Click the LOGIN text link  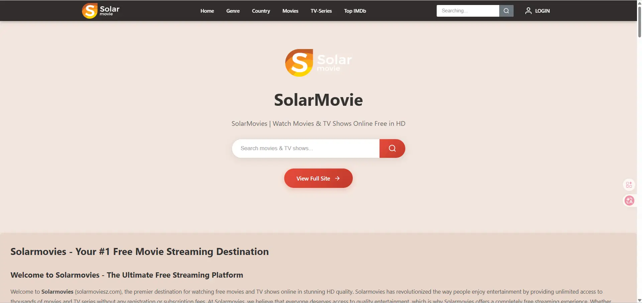tap(542, 11)
